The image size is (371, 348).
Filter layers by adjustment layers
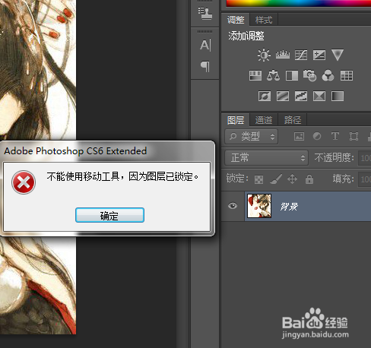tap(317, 136)
